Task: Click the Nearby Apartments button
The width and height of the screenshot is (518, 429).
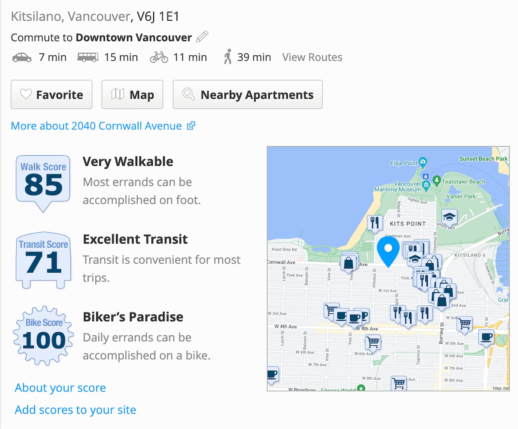Action: click(x=247, y=95)
